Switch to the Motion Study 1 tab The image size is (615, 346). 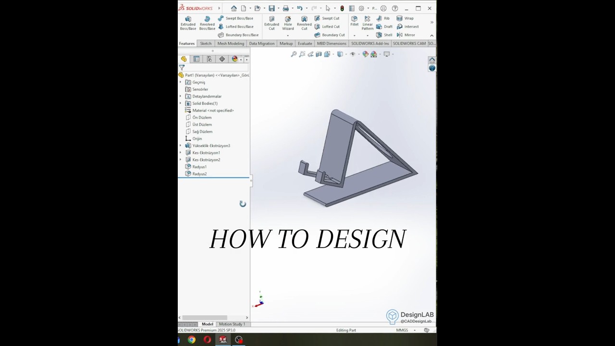[232, 324]
